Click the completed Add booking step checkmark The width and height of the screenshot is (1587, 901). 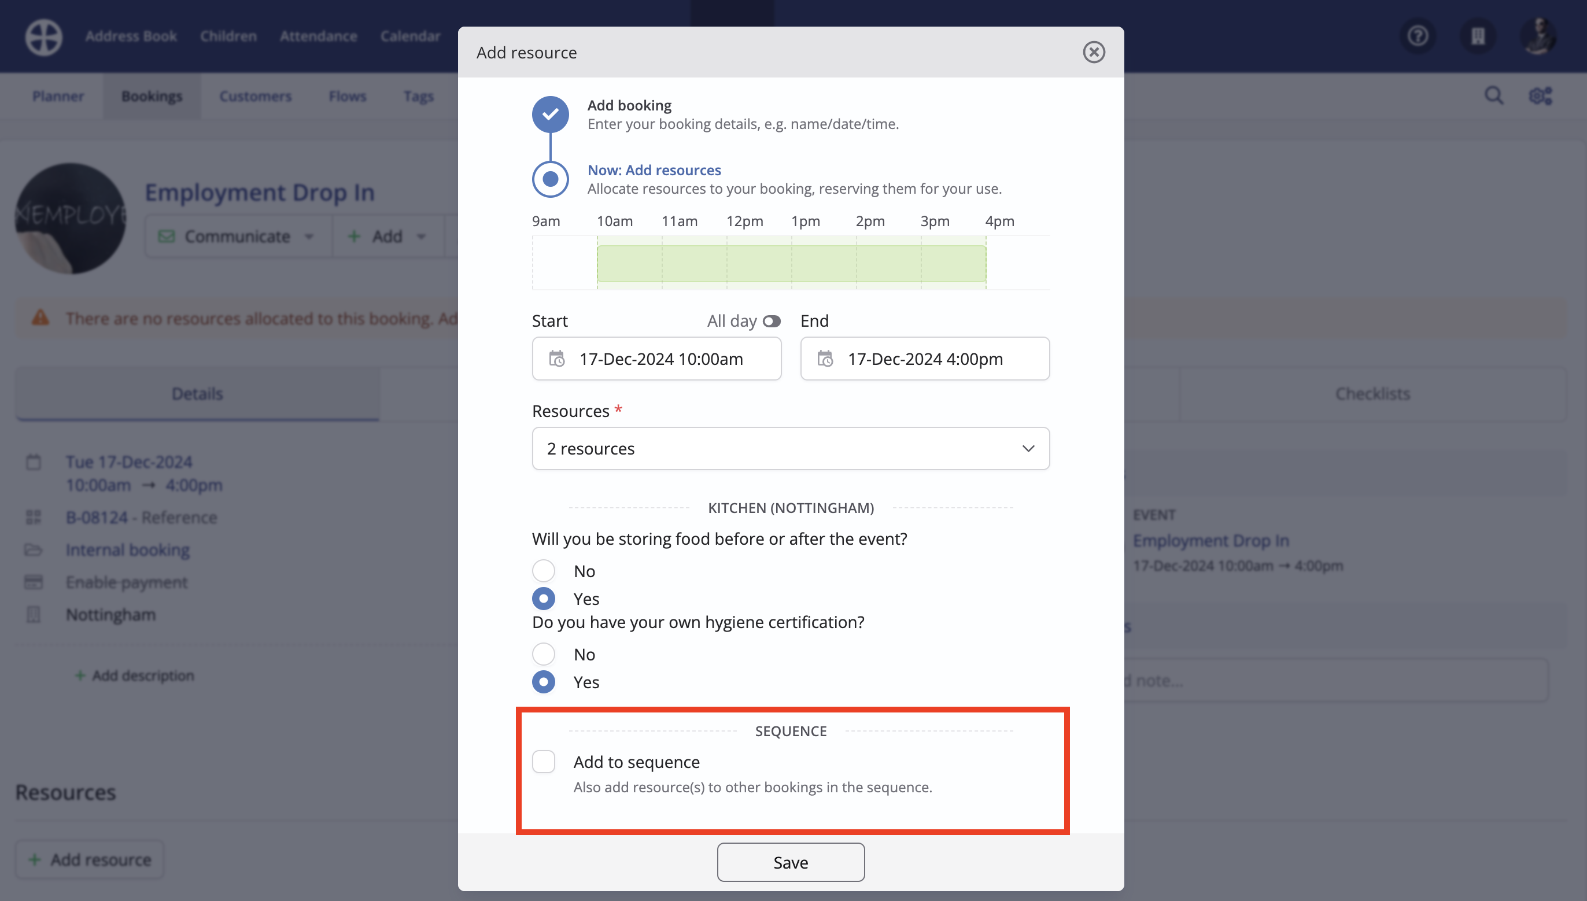pyautogui.click(x=550, y=115)
